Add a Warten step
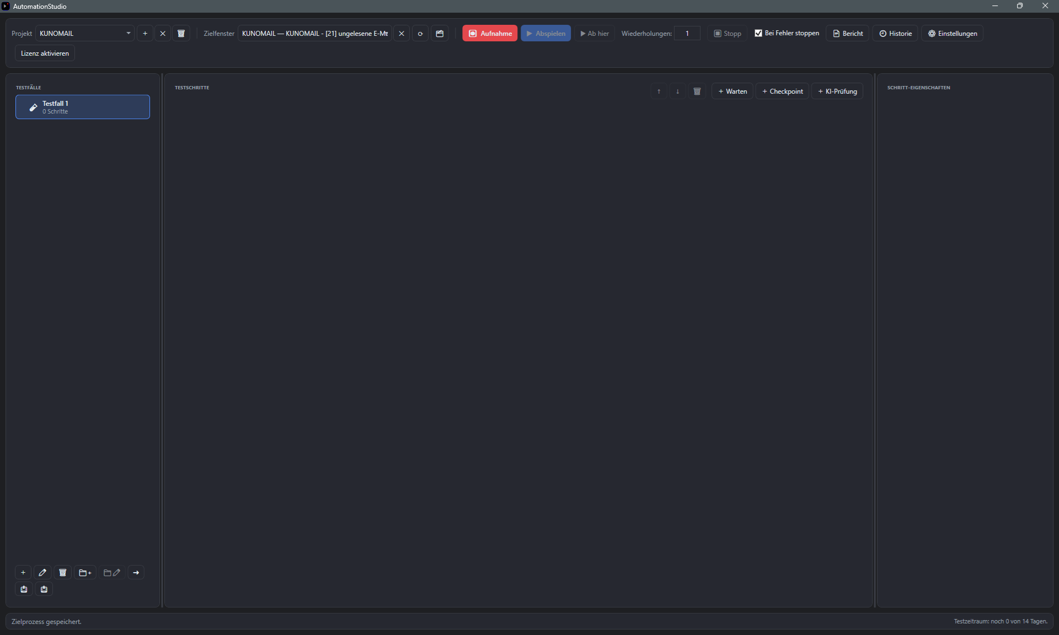 tap(732, 92)
